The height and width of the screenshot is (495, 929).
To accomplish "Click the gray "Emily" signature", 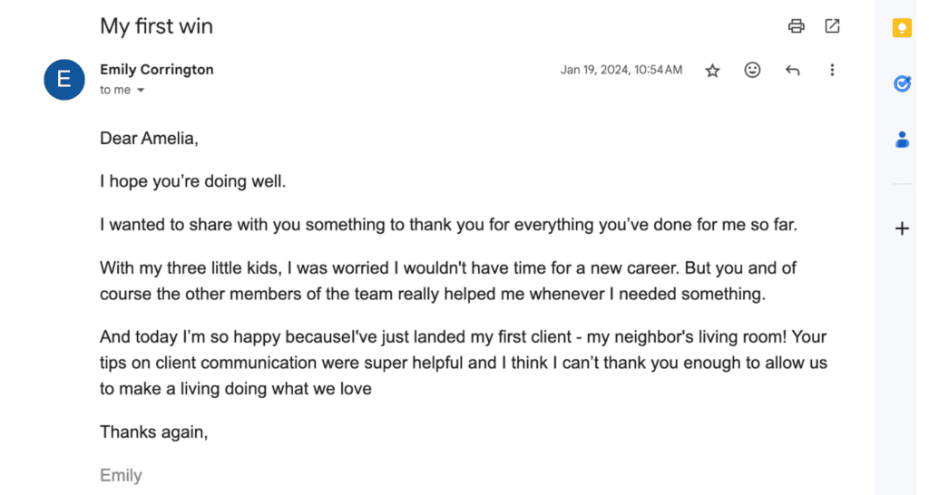I will [121, 475].
